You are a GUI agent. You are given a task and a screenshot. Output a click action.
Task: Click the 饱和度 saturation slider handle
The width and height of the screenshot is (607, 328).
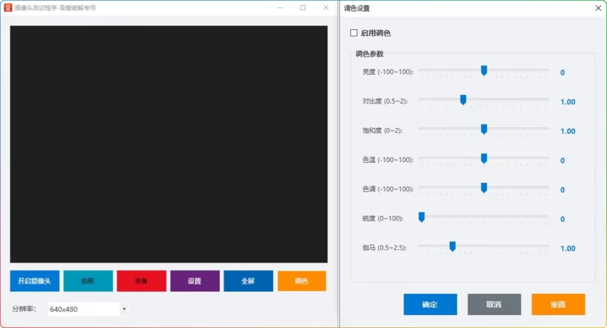coord(484,129)
